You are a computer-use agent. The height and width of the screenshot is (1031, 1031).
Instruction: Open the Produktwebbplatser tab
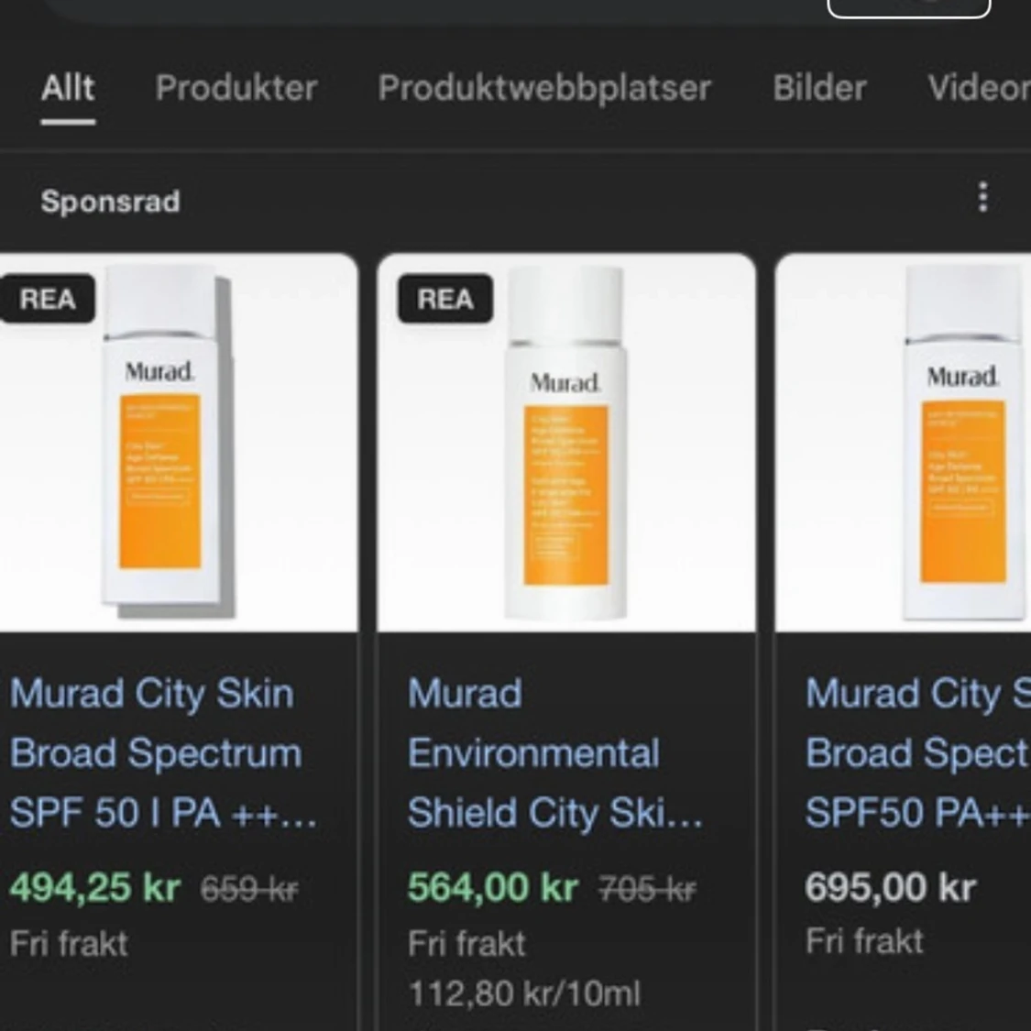click(544, 88)
